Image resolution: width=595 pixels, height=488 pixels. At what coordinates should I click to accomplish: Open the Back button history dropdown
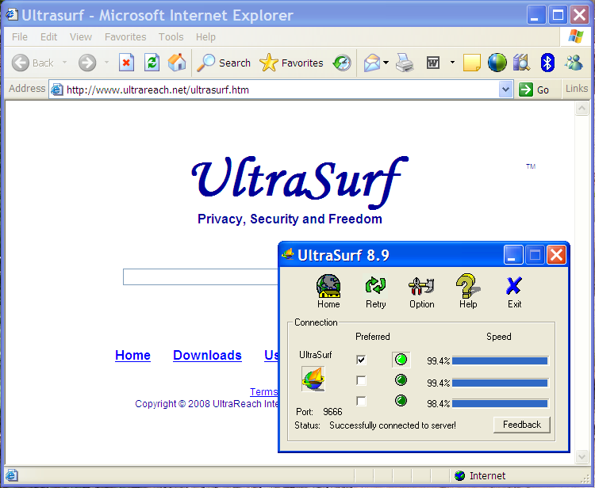coord(64,63)
